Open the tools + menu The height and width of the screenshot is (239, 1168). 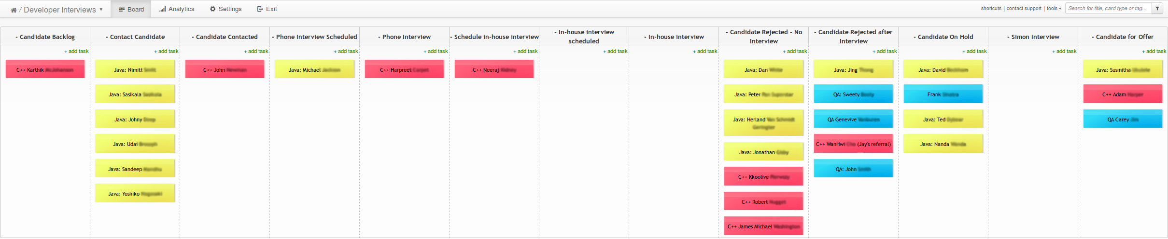[1054, 8]
